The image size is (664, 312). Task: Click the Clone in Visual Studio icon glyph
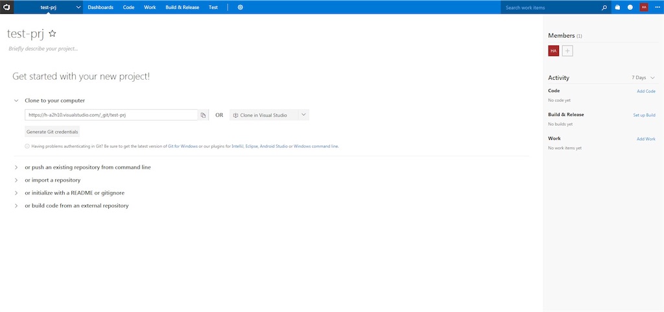[x=235, y=115]
